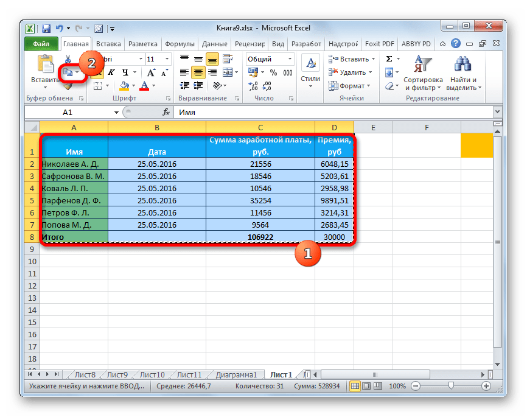Click the Save icon in quick access toolbar

(x=46, y=29)
